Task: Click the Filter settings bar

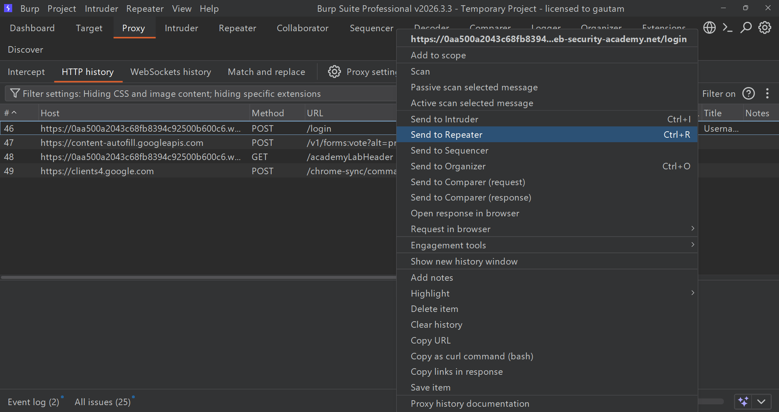Action: click(201, 94)
